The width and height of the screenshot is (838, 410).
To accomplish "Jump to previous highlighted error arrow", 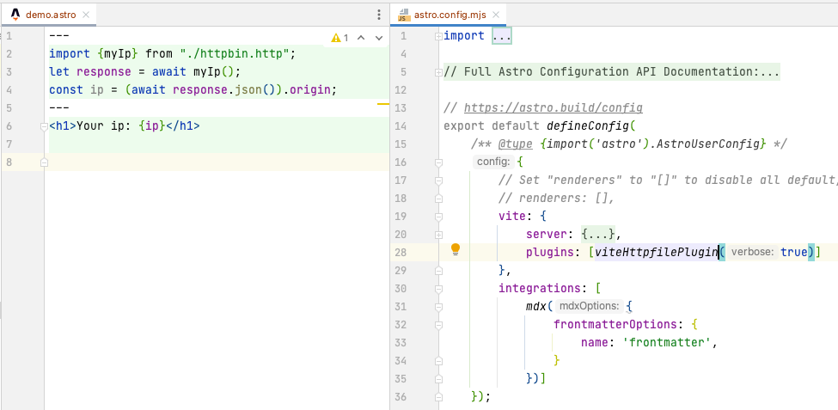I will coord(361,38).
